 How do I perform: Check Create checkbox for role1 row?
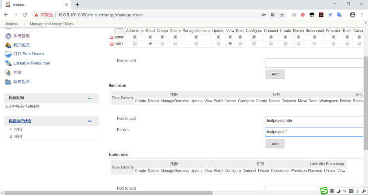click(x=162, y=44)
